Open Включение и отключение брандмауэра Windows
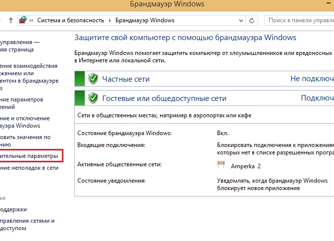This screenshot has width=334, height=242. 25,122
